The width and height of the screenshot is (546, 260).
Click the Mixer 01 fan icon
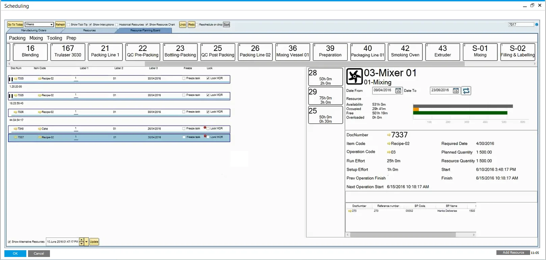click(354, 77)
